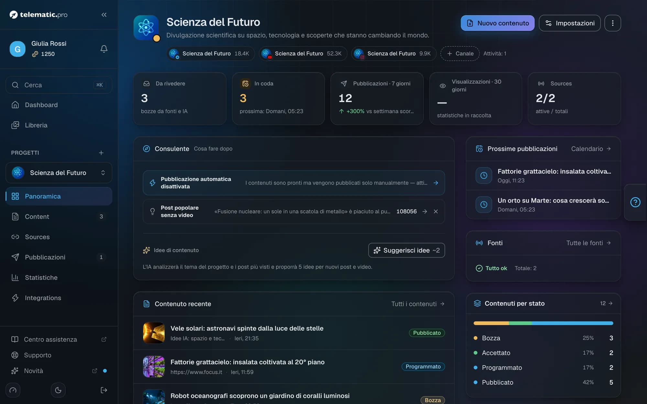Click Giulia Rossi avatar
Screen dimensions: 647x404
[17, 49]
